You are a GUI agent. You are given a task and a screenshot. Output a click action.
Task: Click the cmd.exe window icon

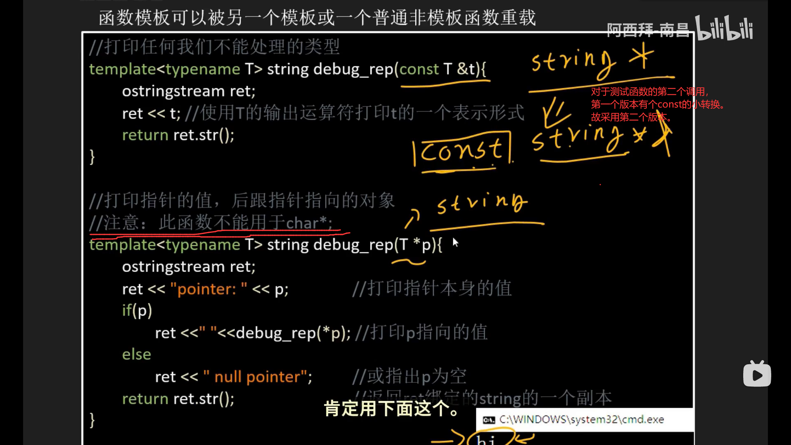click(x=489, y=420)
